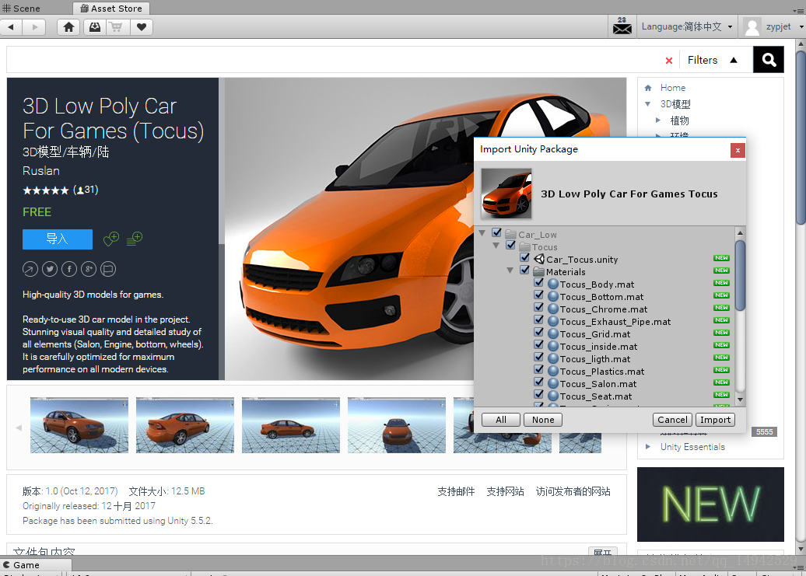Uncheck the Materials folder checkbox

[524, 270]
